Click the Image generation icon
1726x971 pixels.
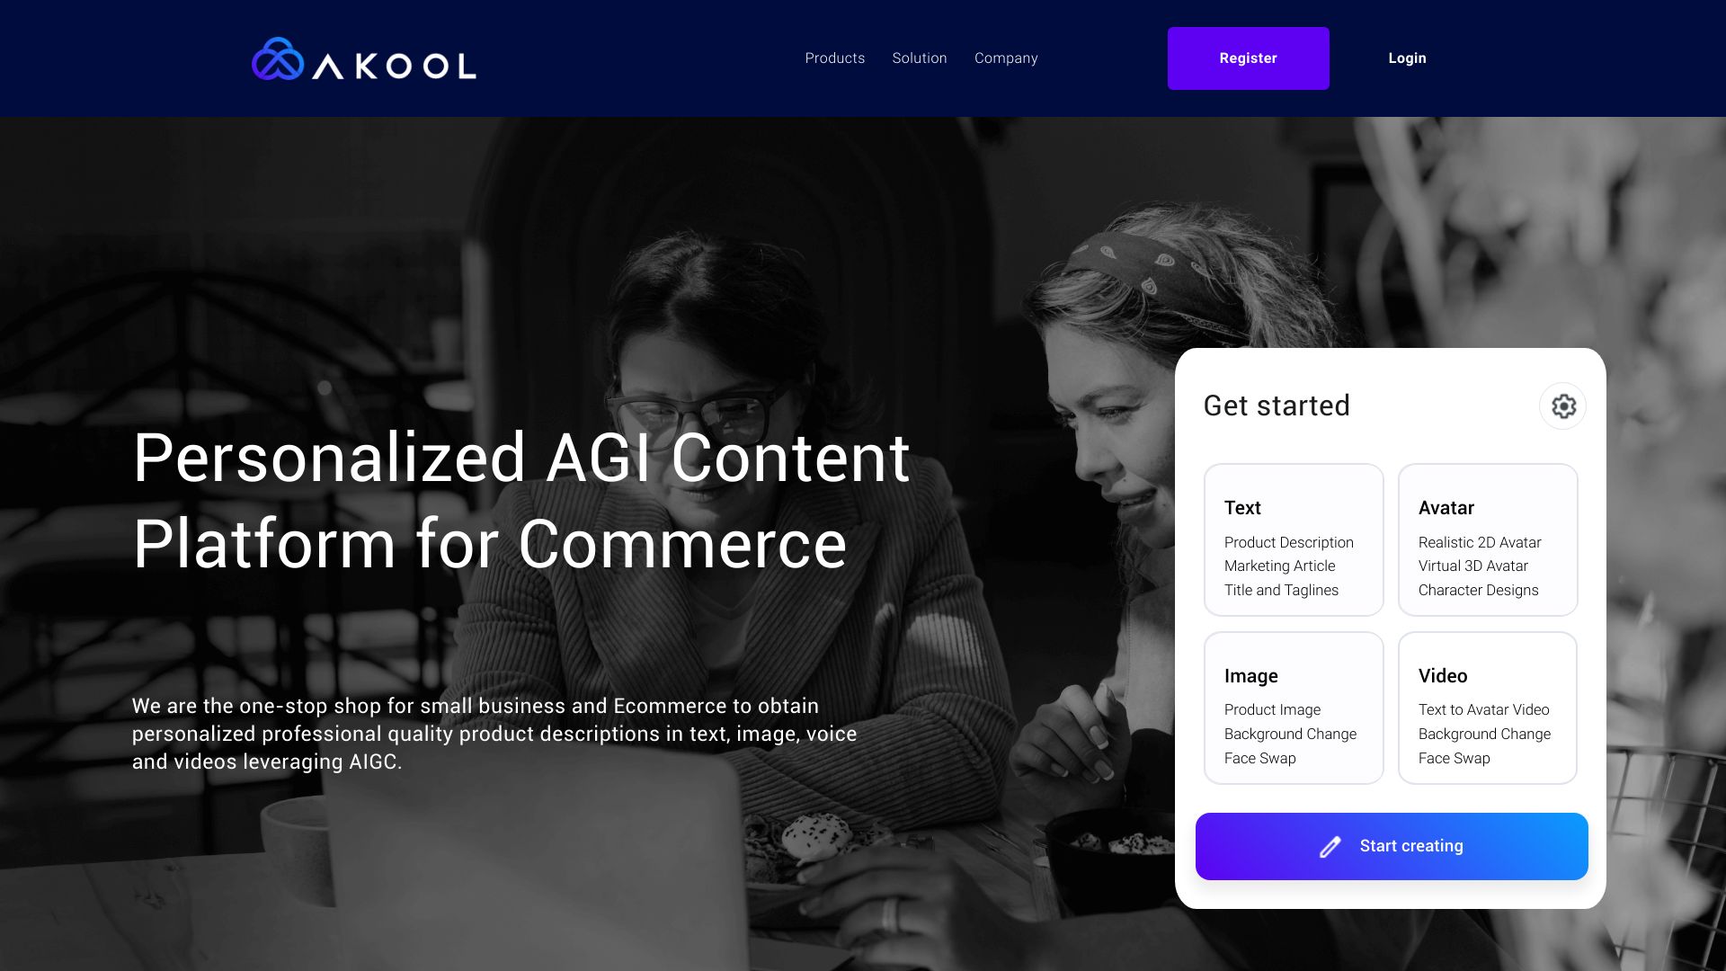[1294, 708]
